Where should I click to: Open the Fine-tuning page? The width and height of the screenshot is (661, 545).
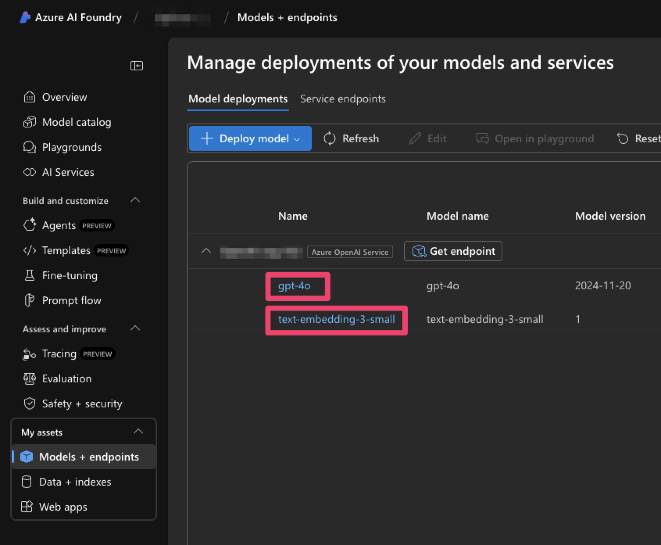(70, 276)
